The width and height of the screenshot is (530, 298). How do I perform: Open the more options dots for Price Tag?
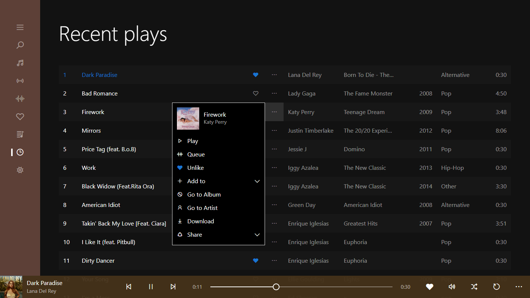click(274, 149)
